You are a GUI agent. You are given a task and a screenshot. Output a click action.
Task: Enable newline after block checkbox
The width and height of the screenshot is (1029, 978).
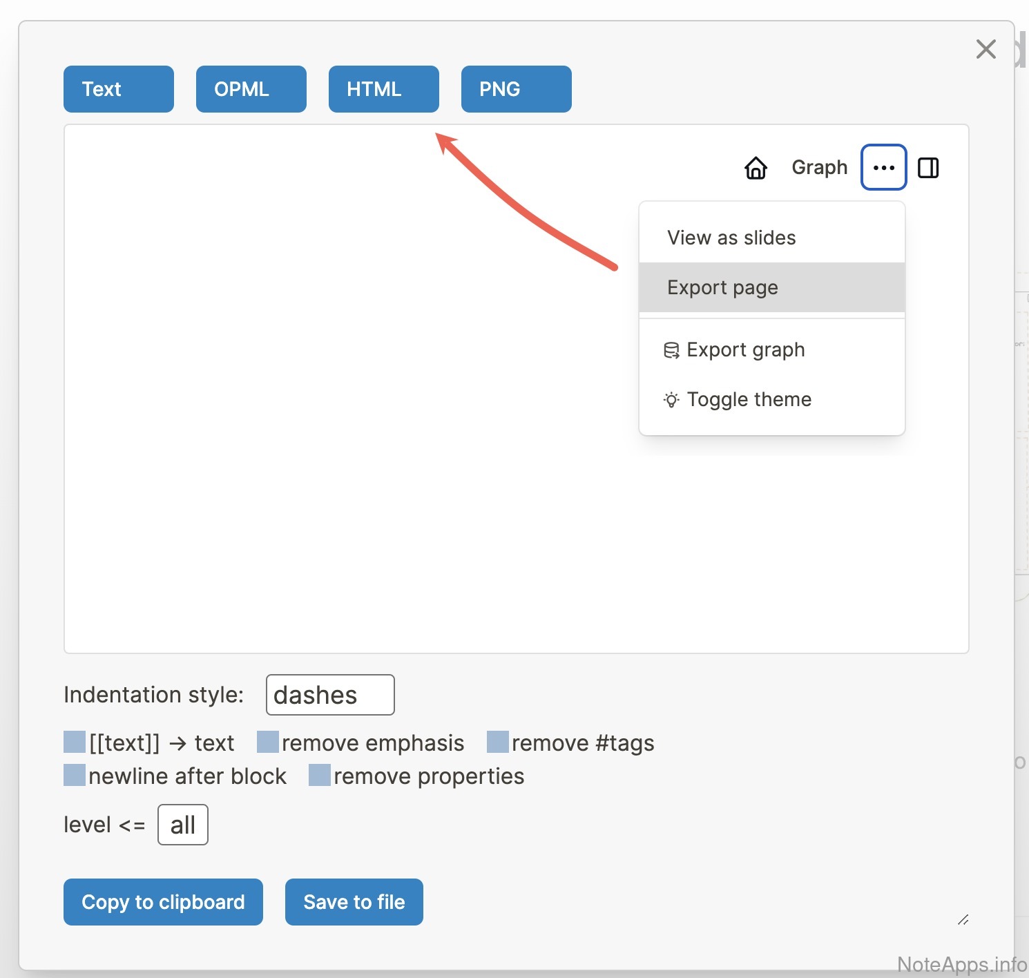[x=75, y=775]
